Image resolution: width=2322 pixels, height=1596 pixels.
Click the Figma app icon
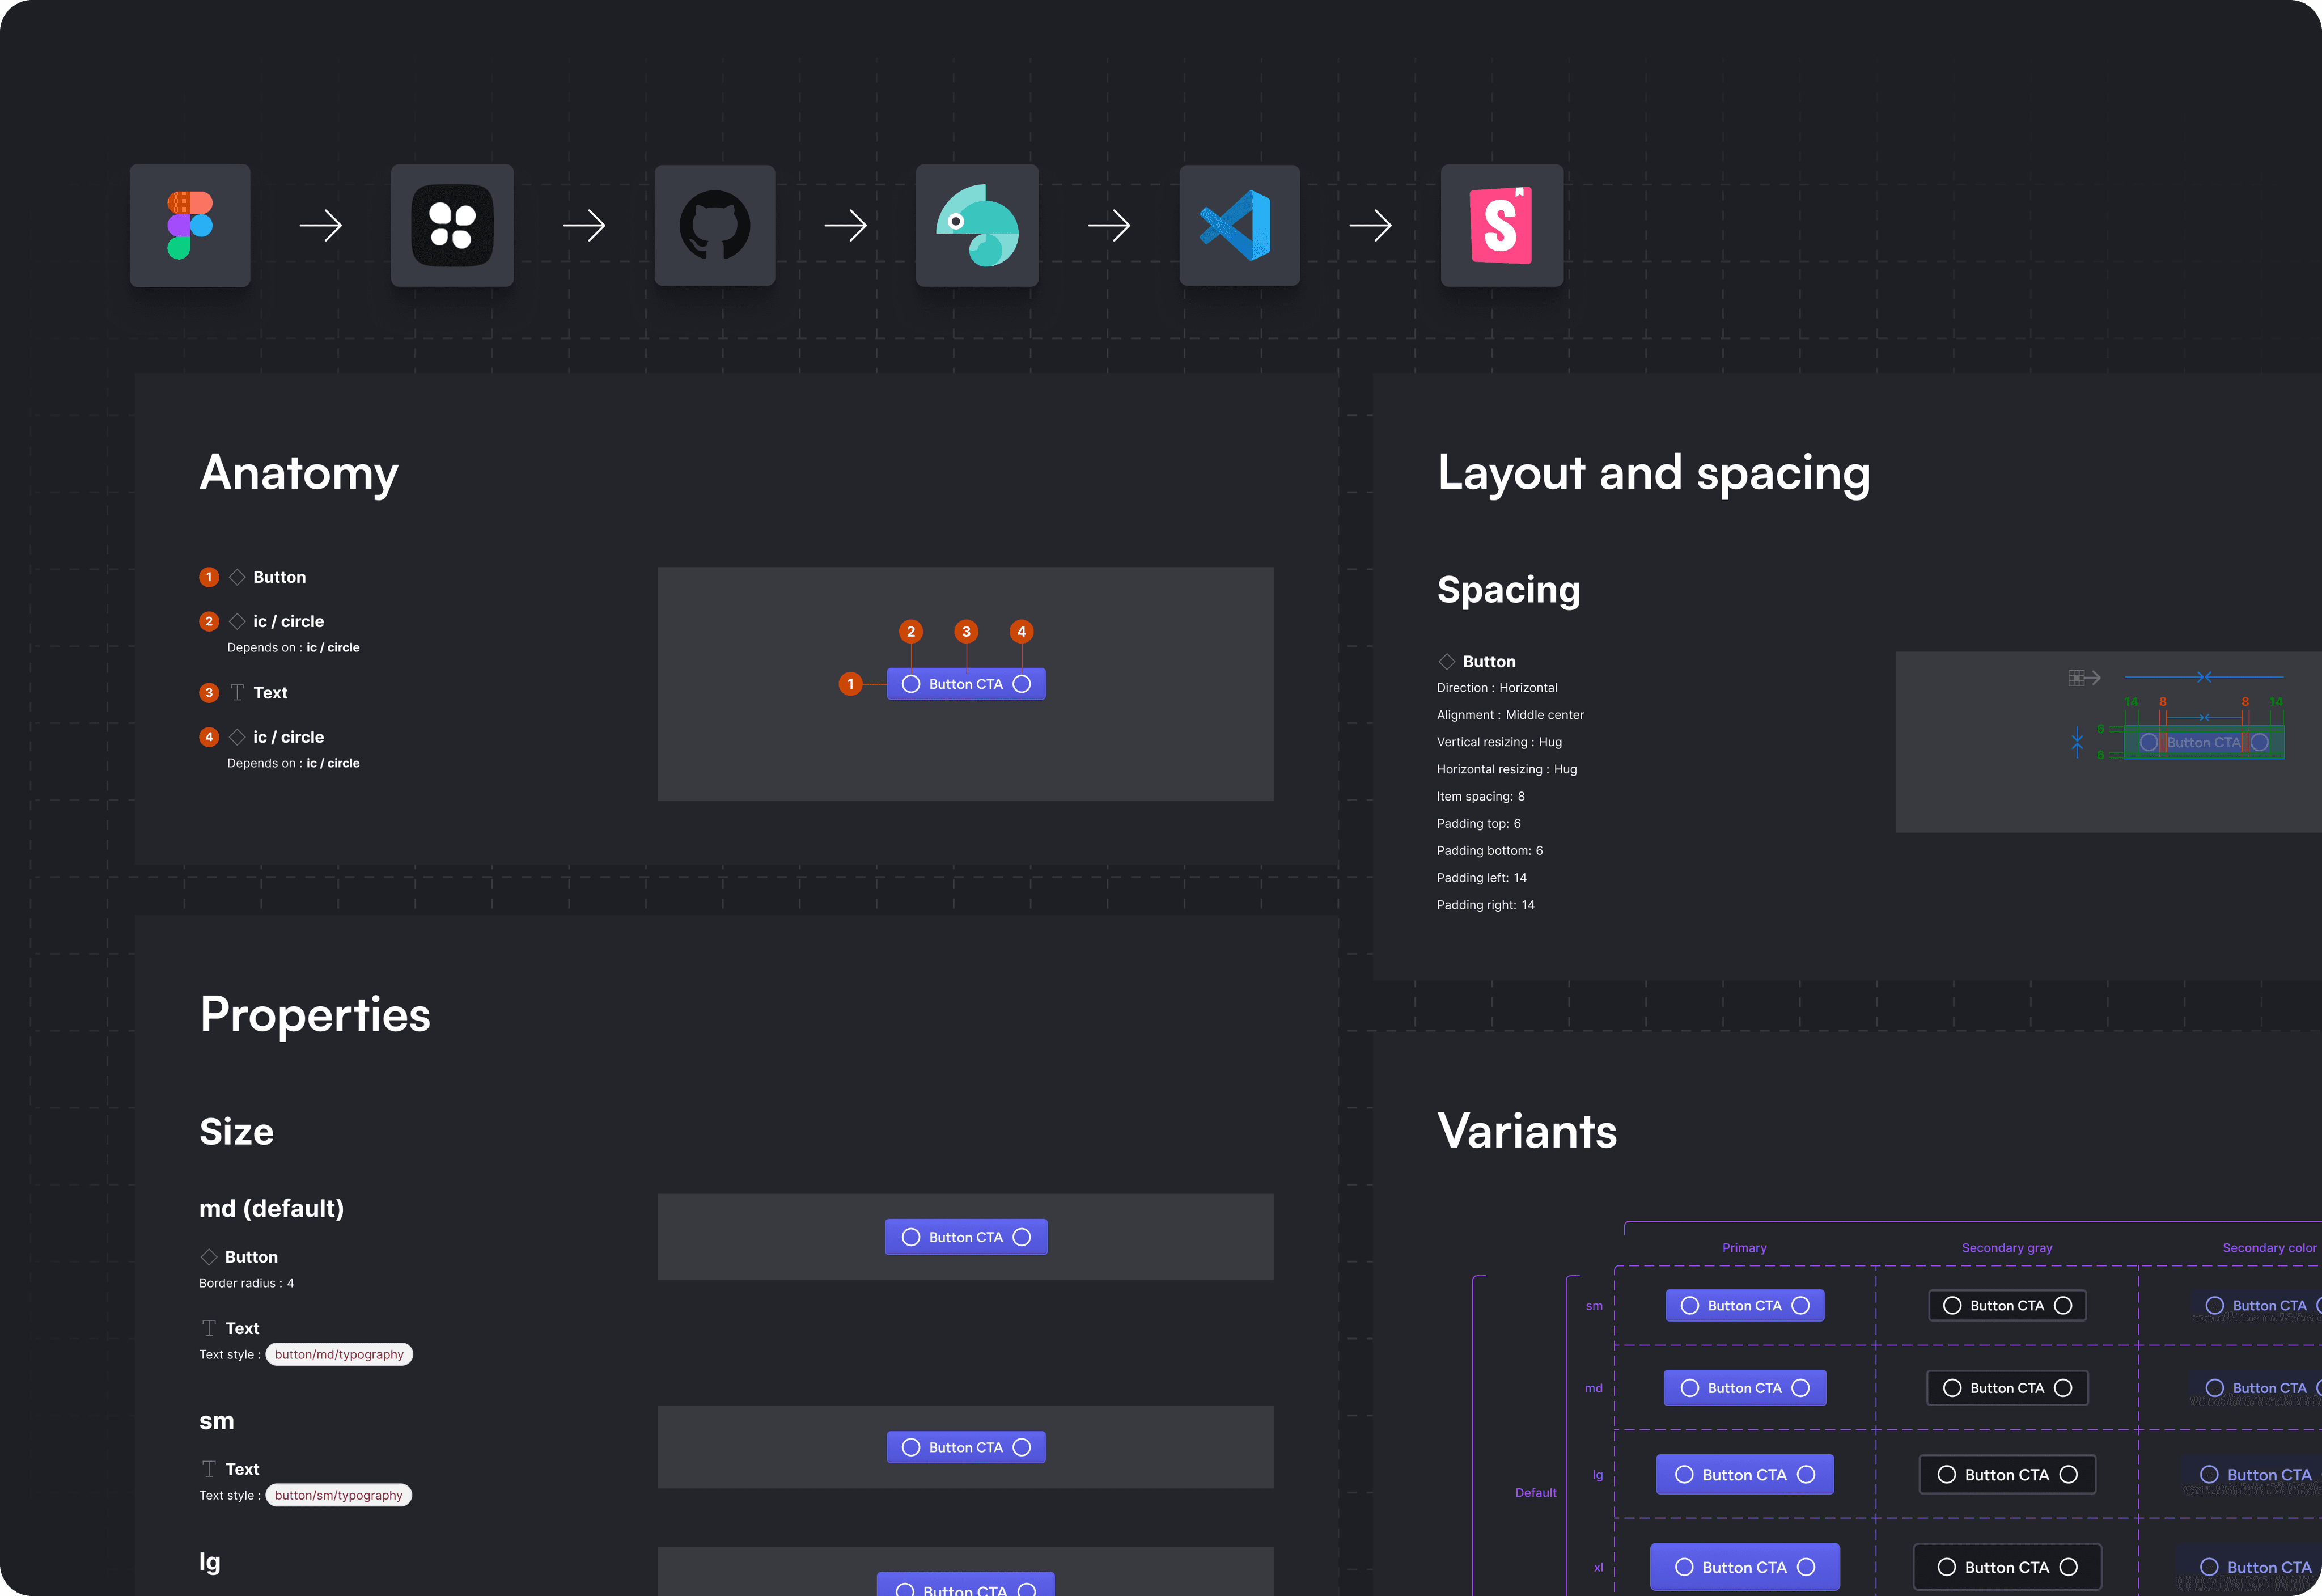[x=190, y=225]
